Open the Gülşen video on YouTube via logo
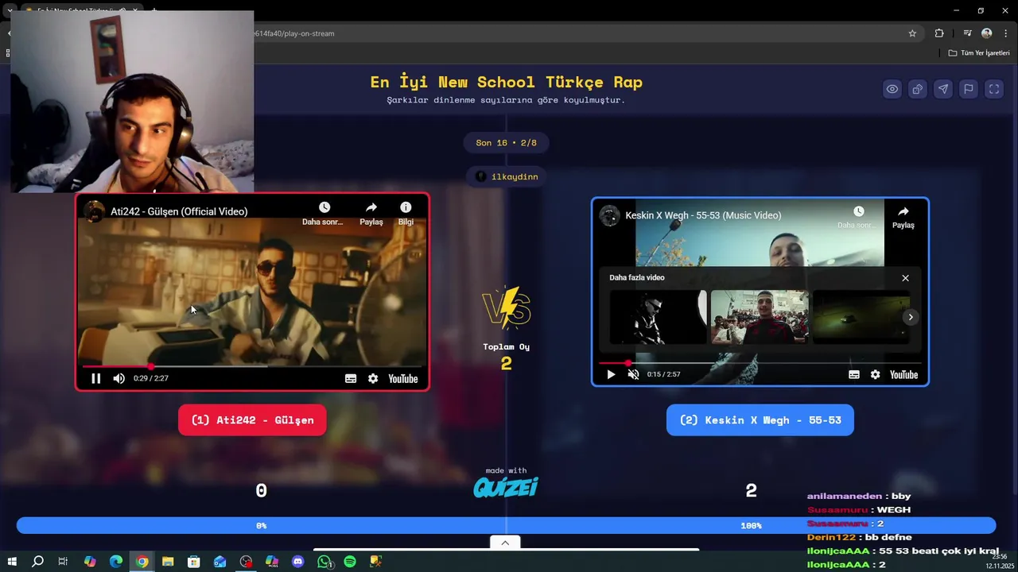This screenshot has height=572, width=1018. pyautogui.click(x=402, y=379)
